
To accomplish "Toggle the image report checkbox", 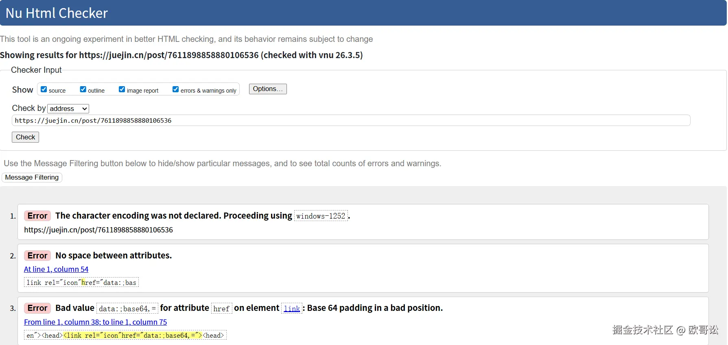I will click(x=122, y=89).
